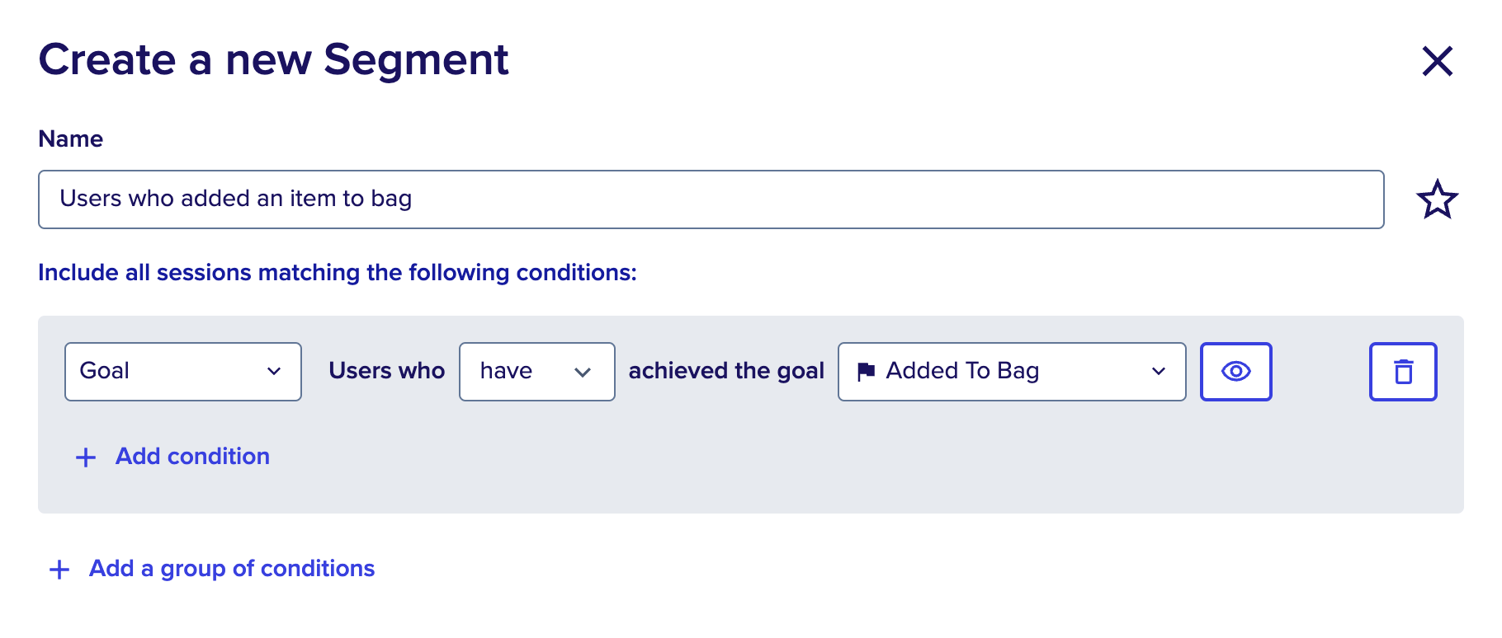Open the Goal condition type dropdown

tap(182, 371)
